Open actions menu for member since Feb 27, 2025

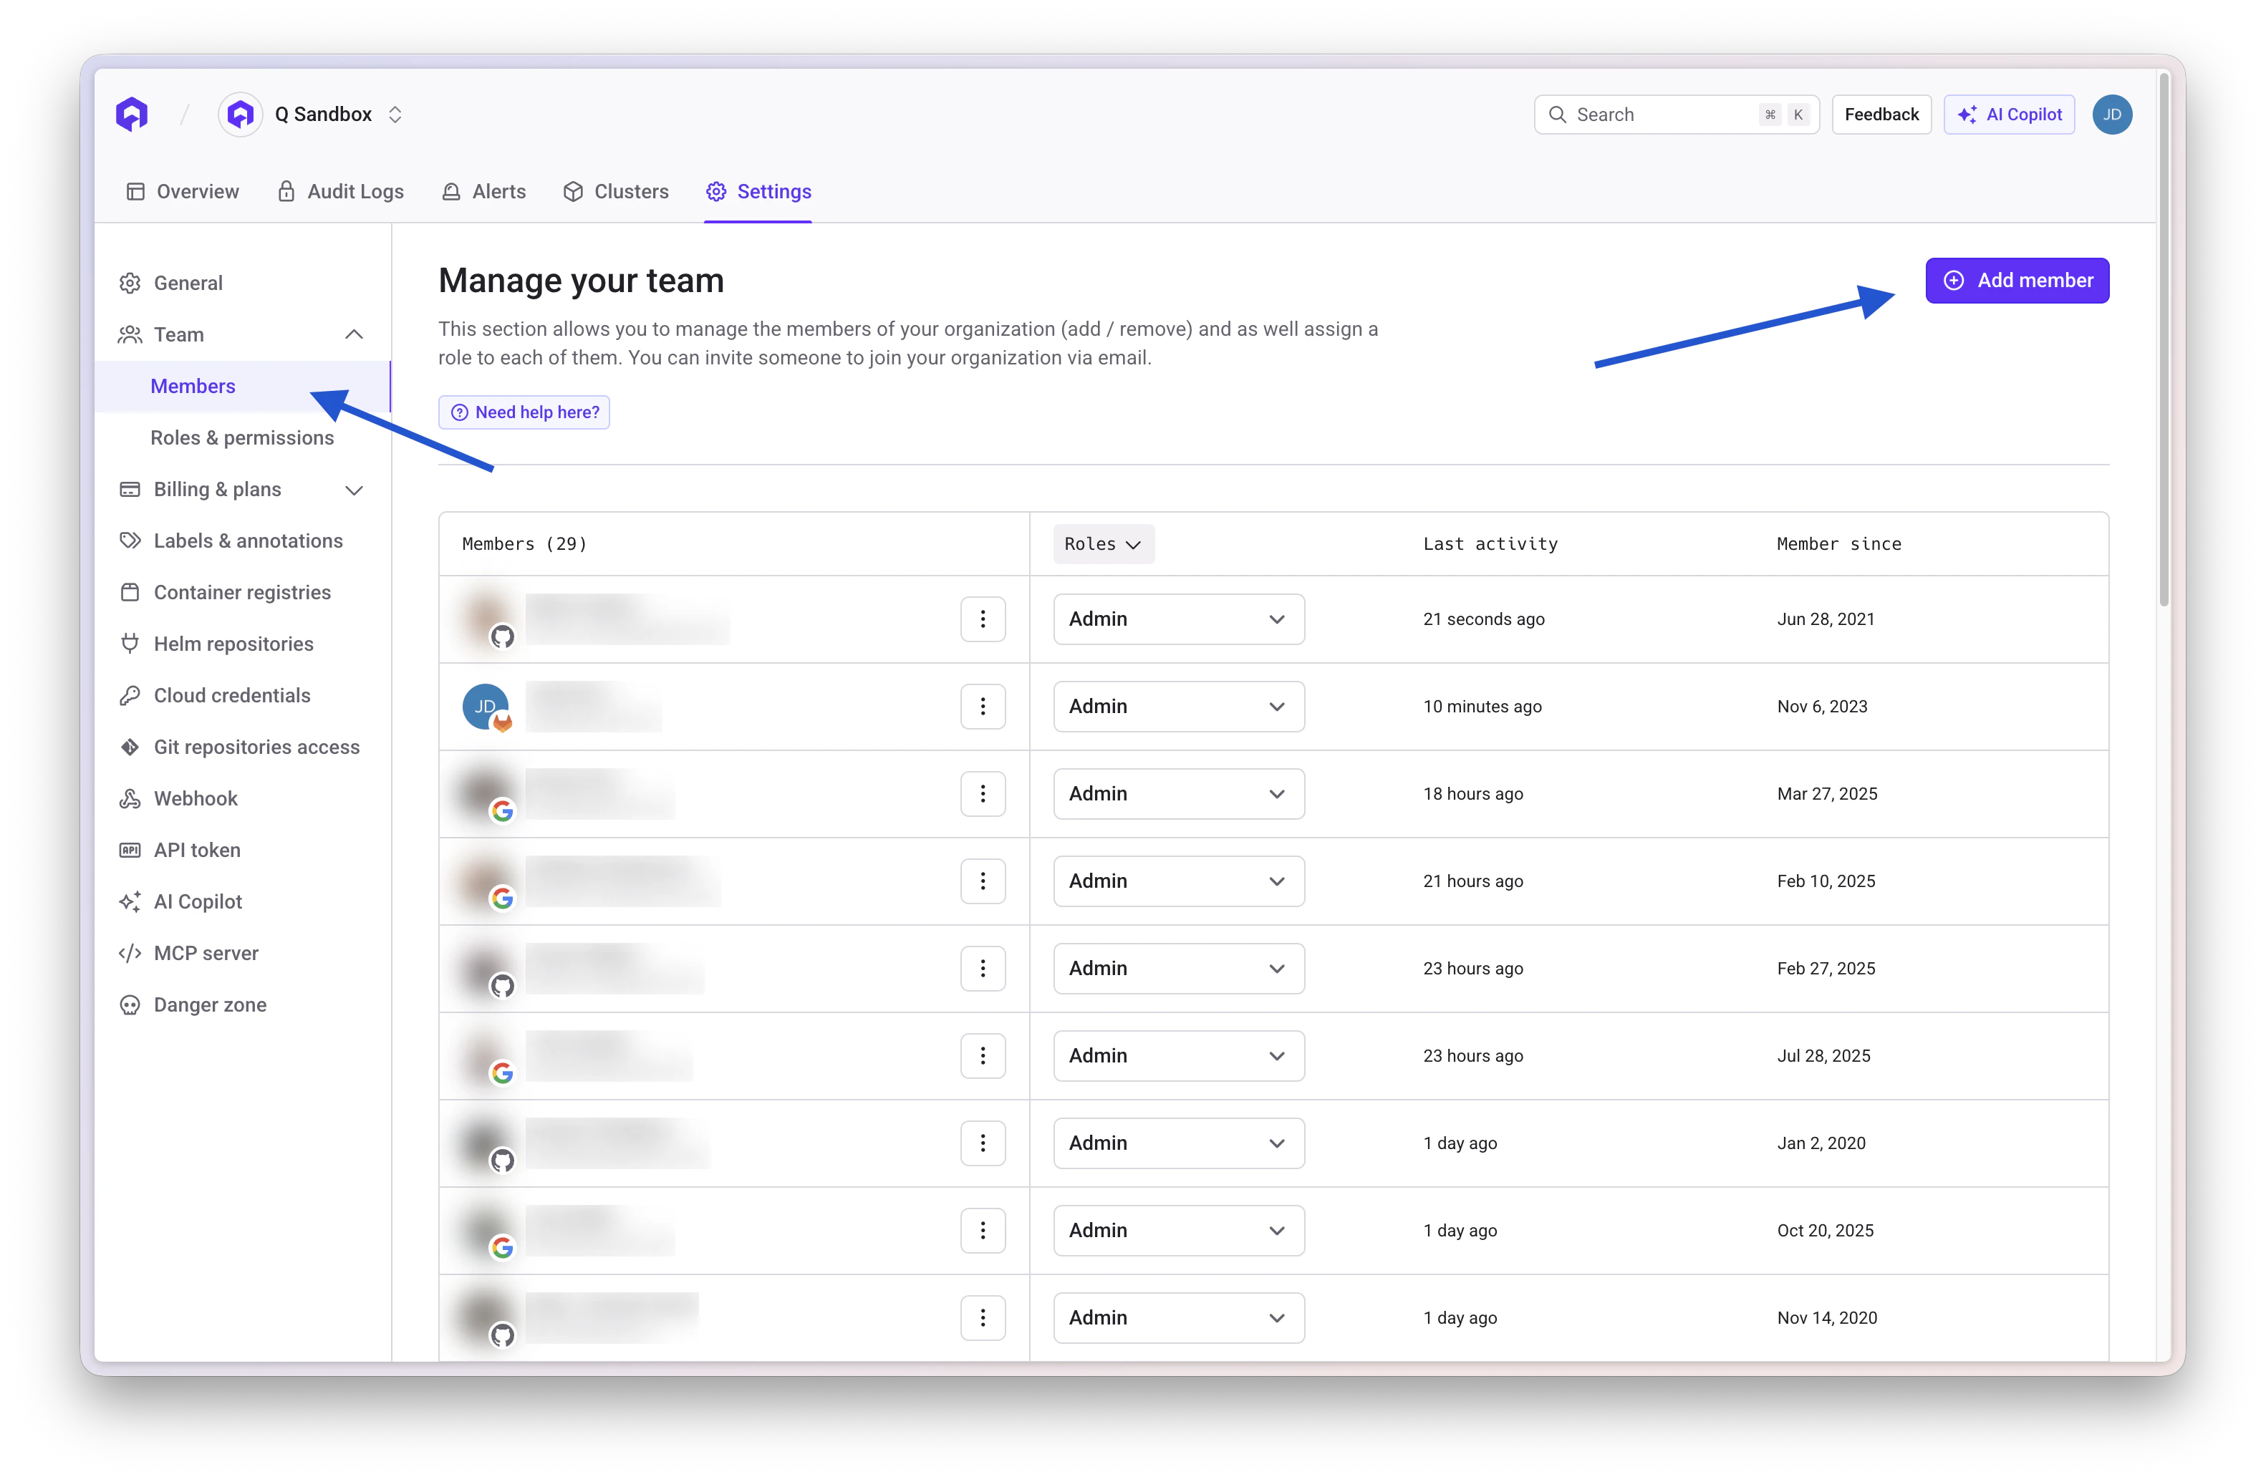983,968
